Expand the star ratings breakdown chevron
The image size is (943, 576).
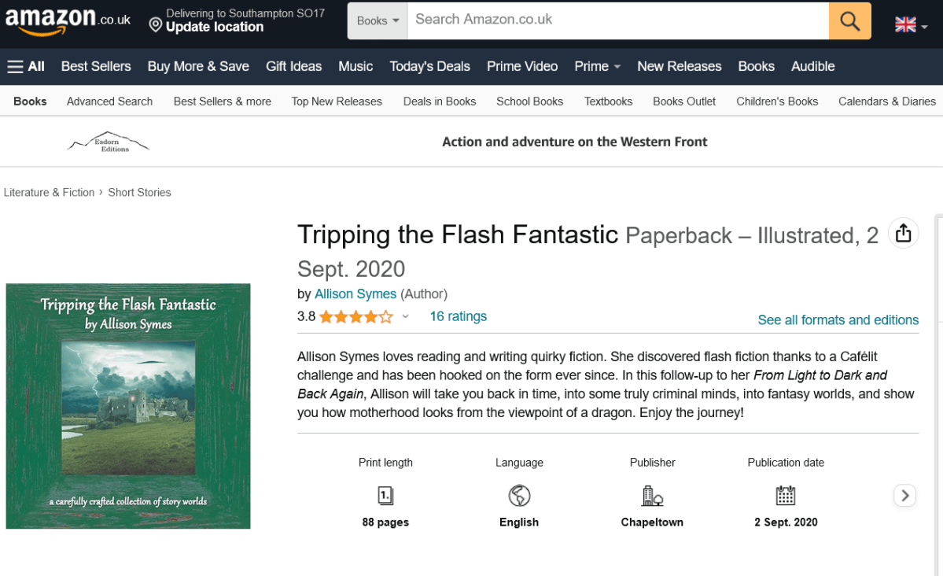(406, 317)
